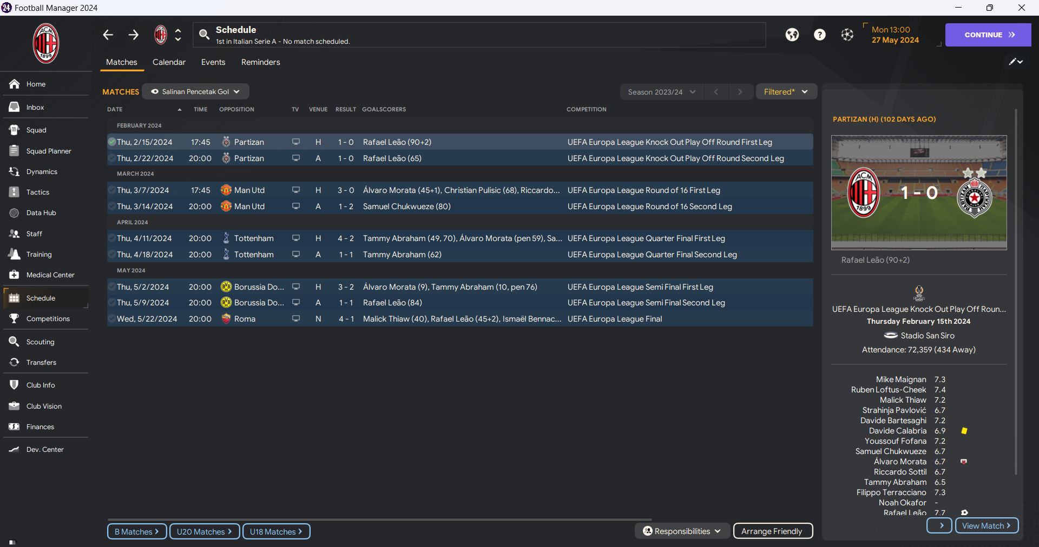
Task: Click the AC Milan club crest logo
Action: [46, 43]
